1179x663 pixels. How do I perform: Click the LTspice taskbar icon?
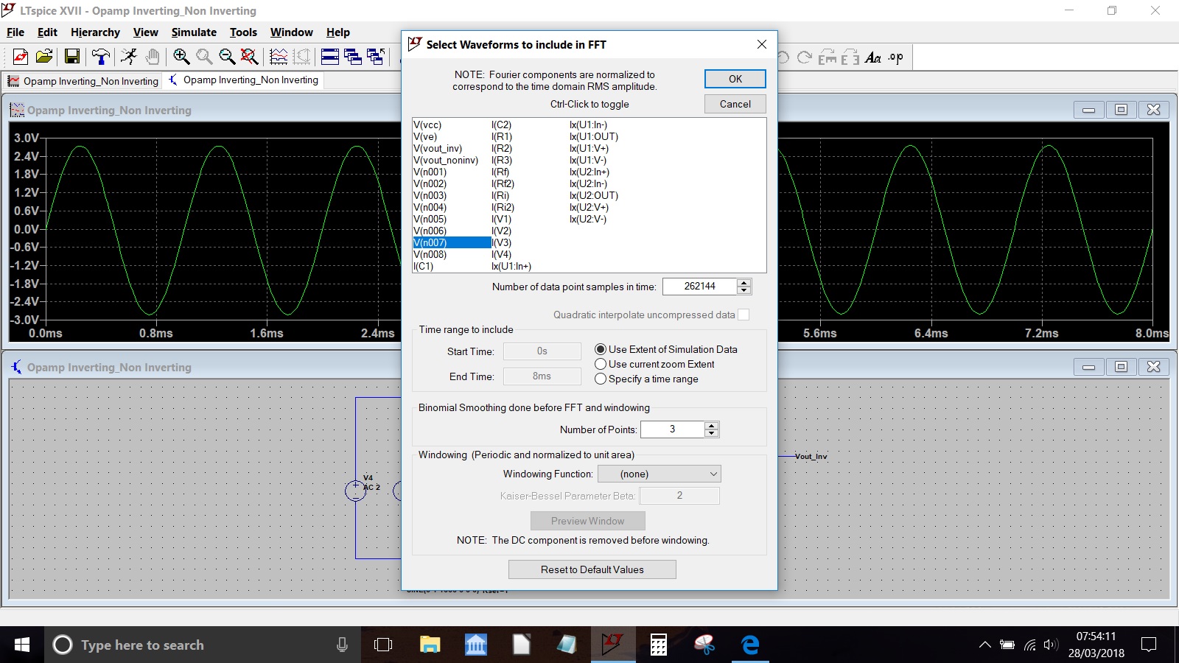(x=612, y=645)
